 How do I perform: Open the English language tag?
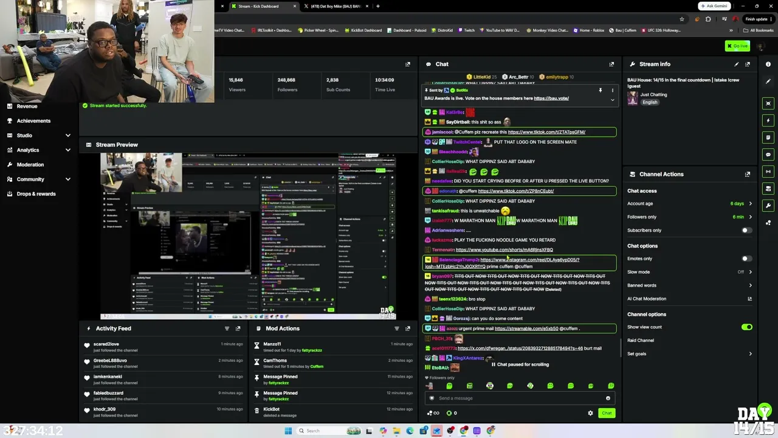click(x=650, y=102)
